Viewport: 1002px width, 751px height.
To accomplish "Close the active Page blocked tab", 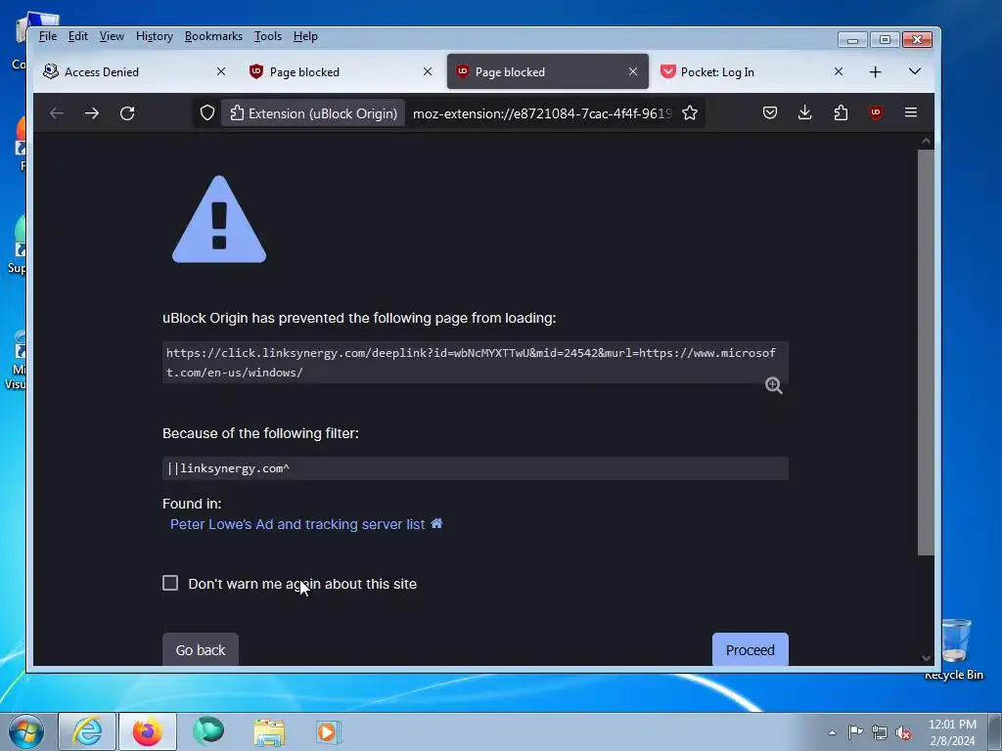I will [x=633, y=71].
